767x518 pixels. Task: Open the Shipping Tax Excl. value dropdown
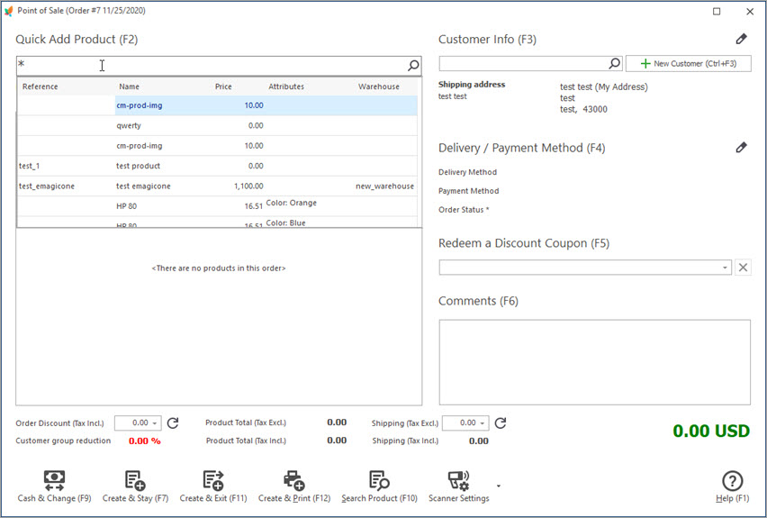pos(483,423)
